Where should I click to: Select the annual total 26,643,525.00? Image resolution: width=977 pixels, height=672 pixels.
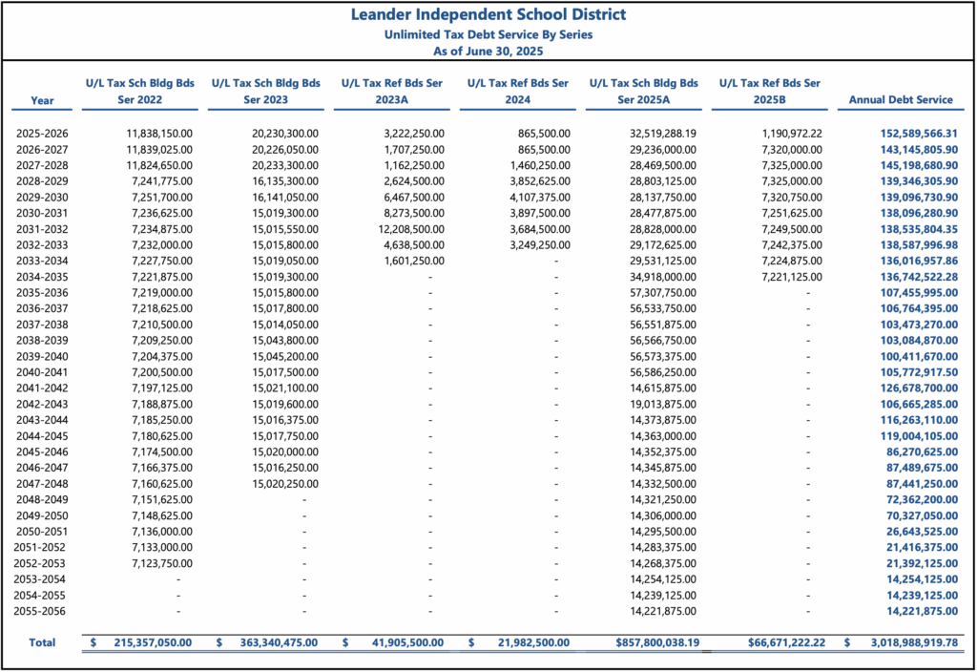[923, 532]
